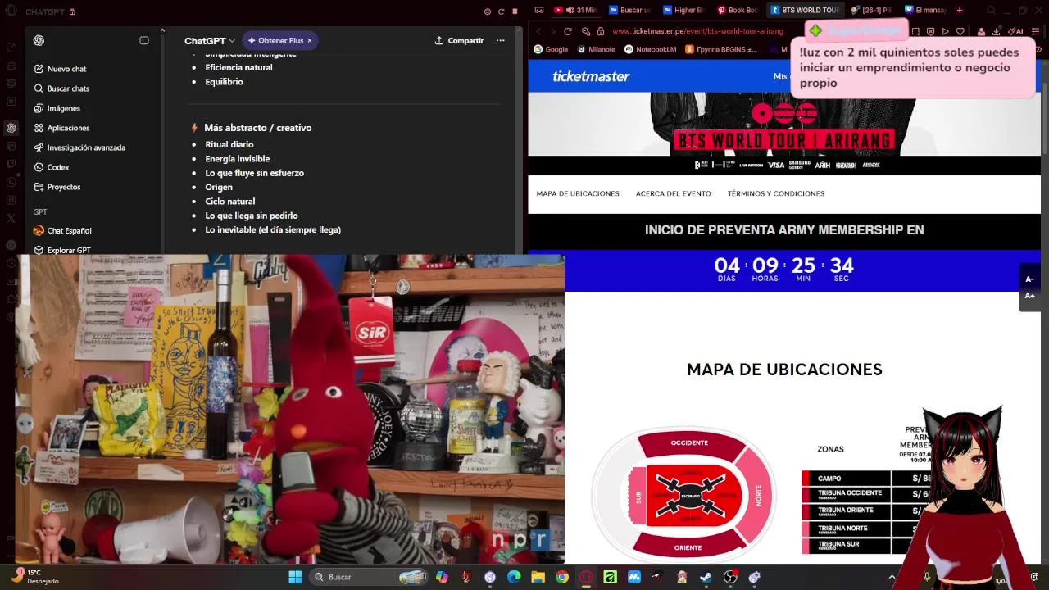Open the NotebookLM bookmark

(x=650, y=49)
